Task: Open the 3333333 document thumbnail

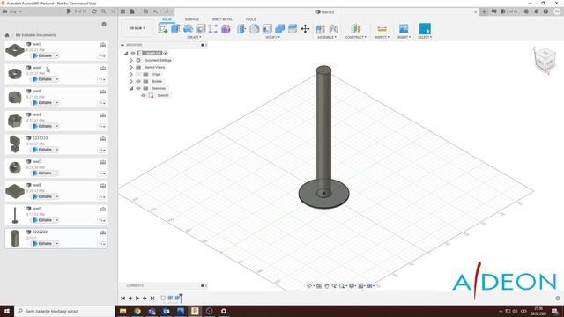Action: click(15, 144)
